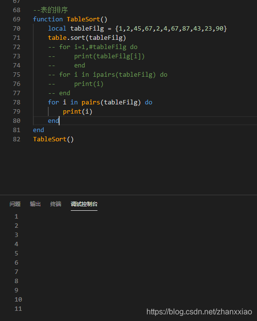Click console output value '5'
The height and width of the screenshot is (321, 257).
(x=16, y=253)
